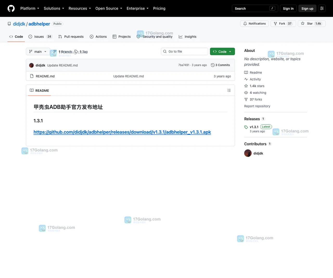Click the Go to file search box
333x278 pixels.
[184, 51]
